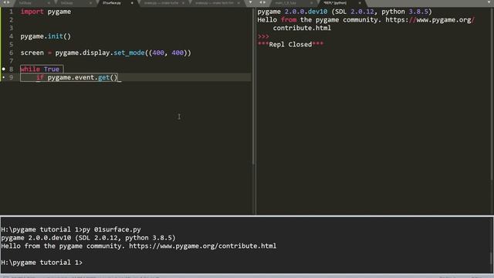494x278 pixels.
Task: Click '***Repl Closed***' message in REPL
Action: [x=290, y=45]
